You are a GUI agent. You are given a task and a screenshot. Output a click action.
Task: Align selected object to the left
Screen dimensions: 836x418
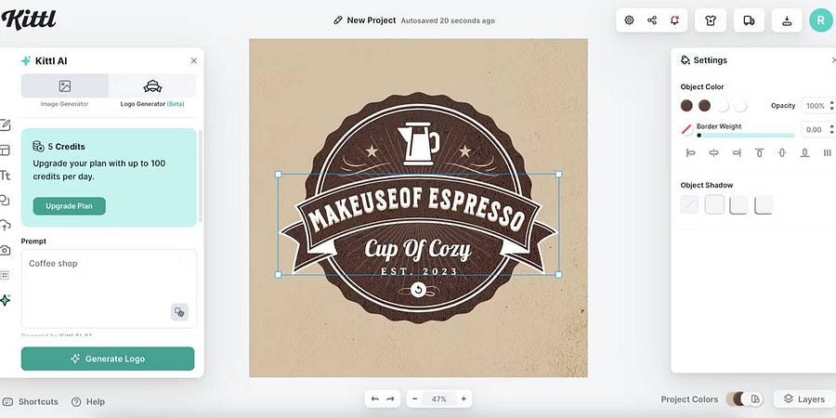coord(690,152)
